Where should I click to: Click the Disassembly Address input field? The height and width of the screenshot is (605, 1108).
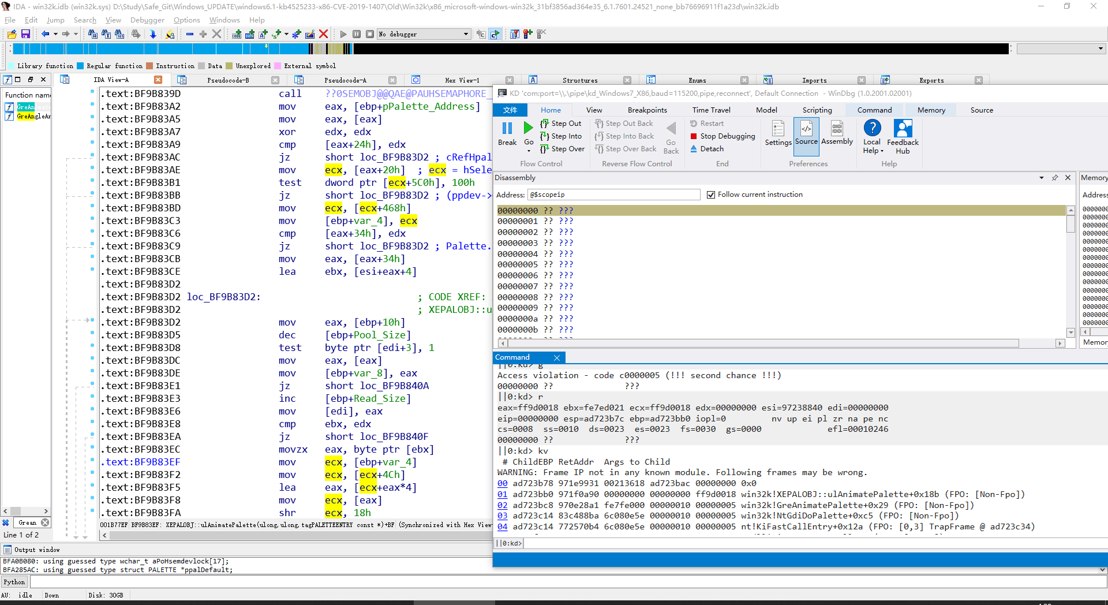[613, 195]
